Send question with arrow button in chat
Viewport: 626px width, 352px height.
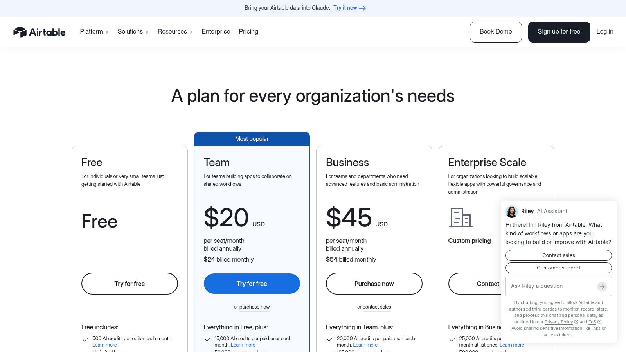click(x=602, y=287)
